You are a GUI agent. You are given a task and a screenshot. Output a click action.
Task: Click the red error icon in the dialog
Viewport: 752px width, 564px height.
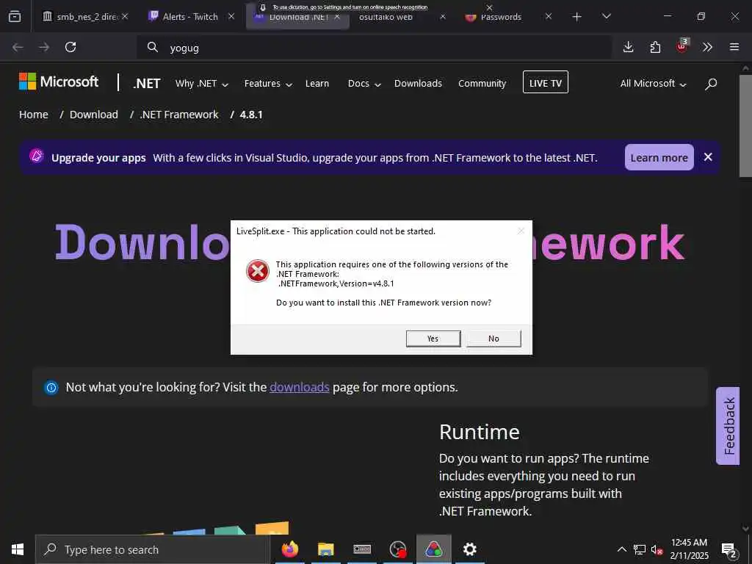coord(258,271)
